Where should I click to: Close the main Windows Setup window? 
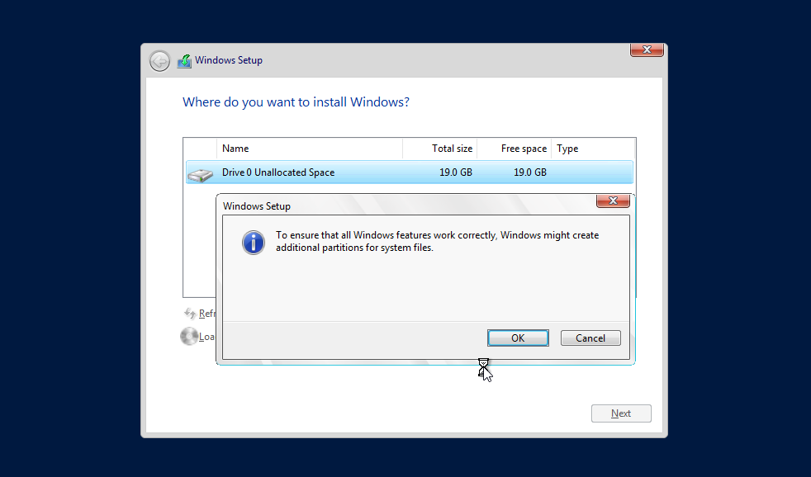point(647,50)
